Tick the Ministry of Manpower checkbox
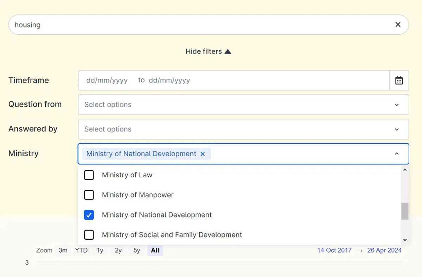This screenshot has width=422, height=277. 89,195
